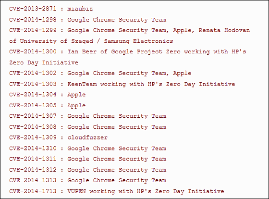Viewport: 269px width, 199px height.
Task: Click 'of University of Szeged / Samsung Electronics'
Action: tap(91, 41)
